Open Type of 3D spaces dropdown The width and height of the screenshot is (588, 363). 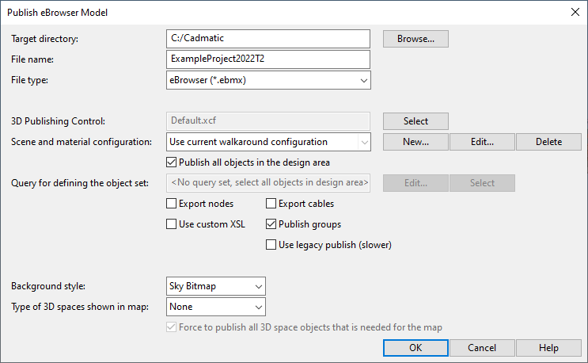point(216,307)
